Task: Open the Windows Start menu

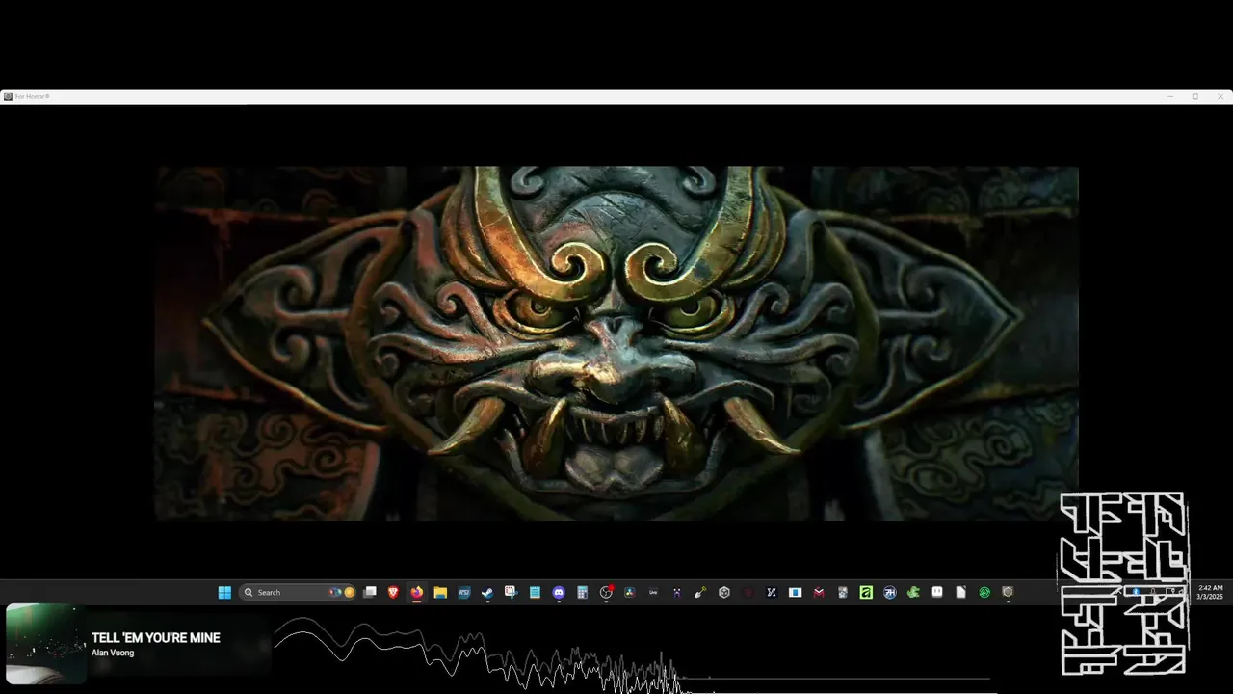Action: point(224,592)
